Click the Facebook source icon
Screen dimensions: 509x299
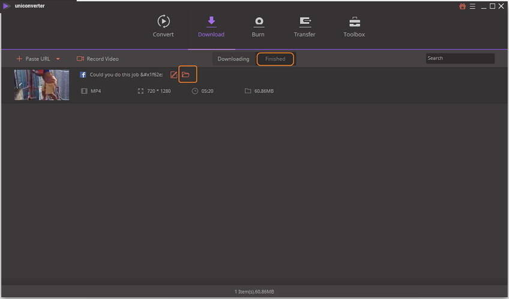pos(83,75)
